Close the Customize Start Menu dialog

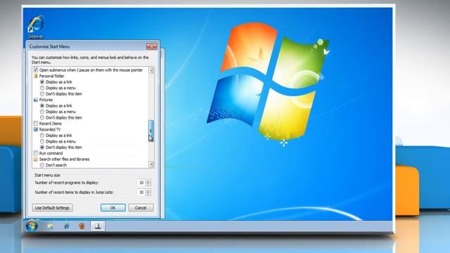[x=152, y=46]
